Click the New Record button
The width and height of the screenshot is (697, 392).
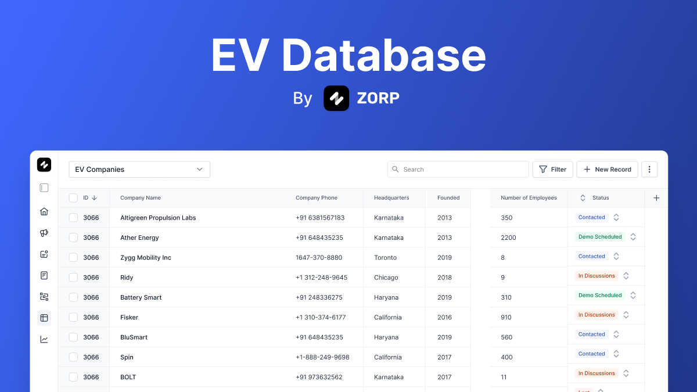click(x=607, y=169)
